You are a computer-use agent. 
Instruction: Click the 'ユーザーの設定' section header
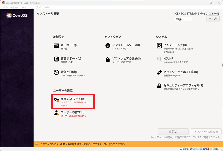pyautogui.click(x=63, y=91)
